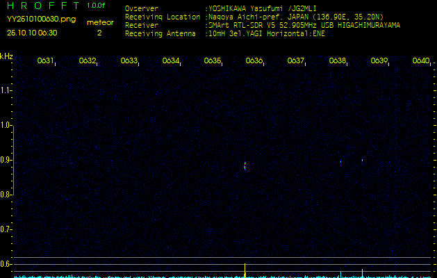437x278 pixels.
Task: Click the kHz axis unit label
Action: tap(6, 56)
